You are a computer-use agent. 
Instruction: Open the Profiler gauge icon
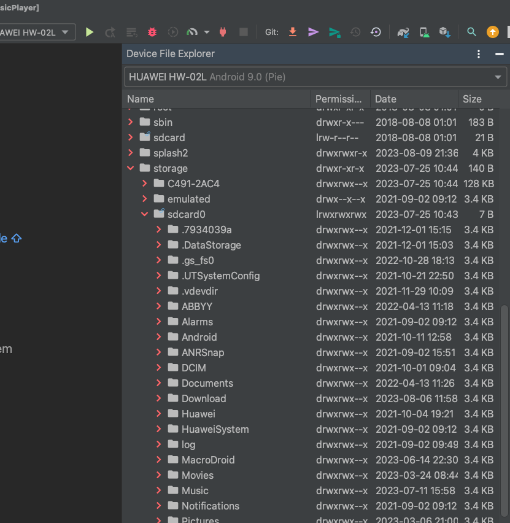tap(192, 32)
